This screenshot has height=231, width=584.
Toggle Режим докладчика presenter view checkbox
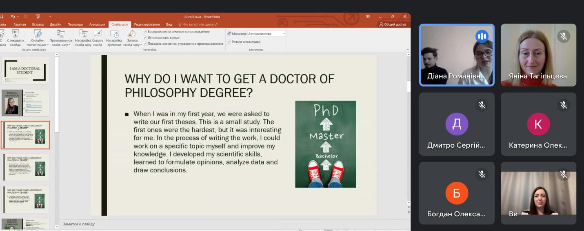pos(229,42)
